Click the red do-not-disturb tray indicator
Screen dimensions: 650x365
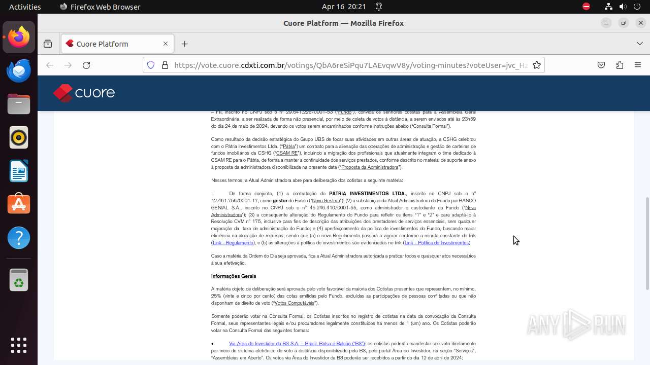(586, 7)
